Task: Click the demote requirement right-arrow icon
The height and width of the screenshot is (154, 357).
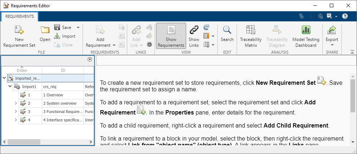Action: (122, 45)
